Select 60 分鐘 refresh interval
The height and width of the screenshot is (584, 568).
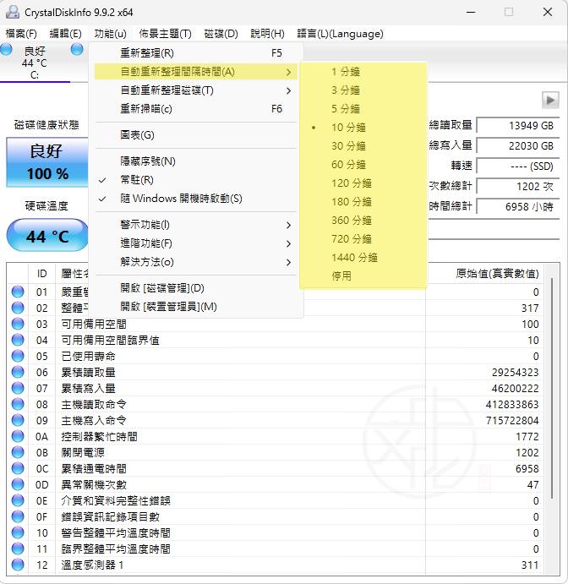point(363,165)
